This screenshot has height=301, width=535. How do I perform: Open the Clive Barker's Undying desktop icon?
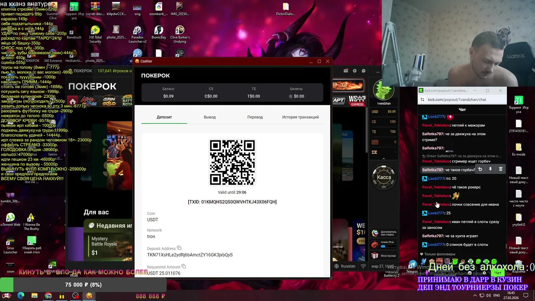(180, 34)
